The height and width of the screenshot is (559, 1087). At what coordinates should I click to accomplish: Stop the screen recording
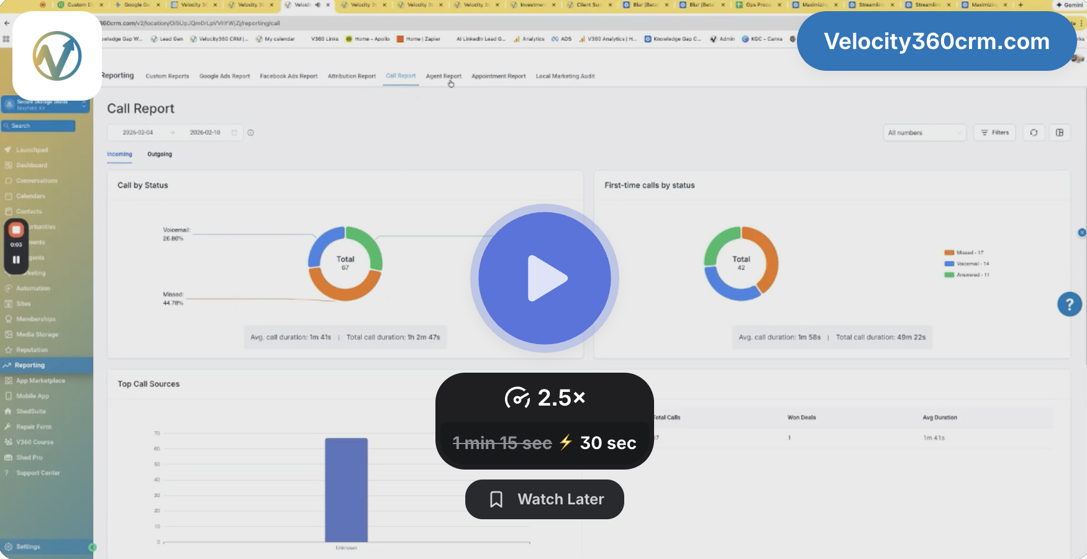pos(16,230)
